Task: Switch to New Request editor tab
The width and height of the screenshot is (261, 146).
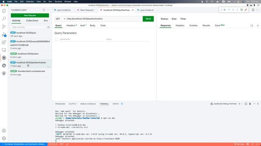Action: tap(86, 10)
